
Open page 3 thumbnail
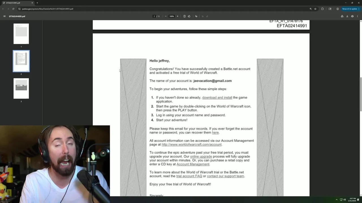click(21, 89)
